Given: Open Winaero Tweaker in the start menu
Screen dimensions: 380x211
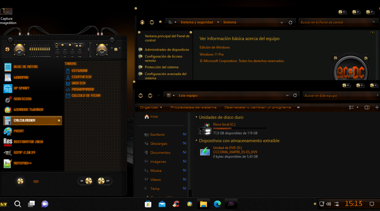Looking at the screenshot, I should tap(28, 110).
